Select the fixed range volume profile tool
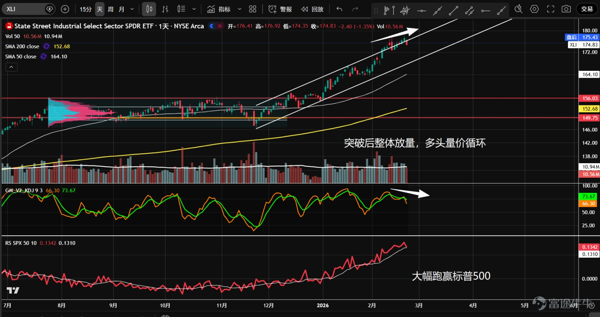Viewport: 600px width, 317px height. click(x=389, y=10)
